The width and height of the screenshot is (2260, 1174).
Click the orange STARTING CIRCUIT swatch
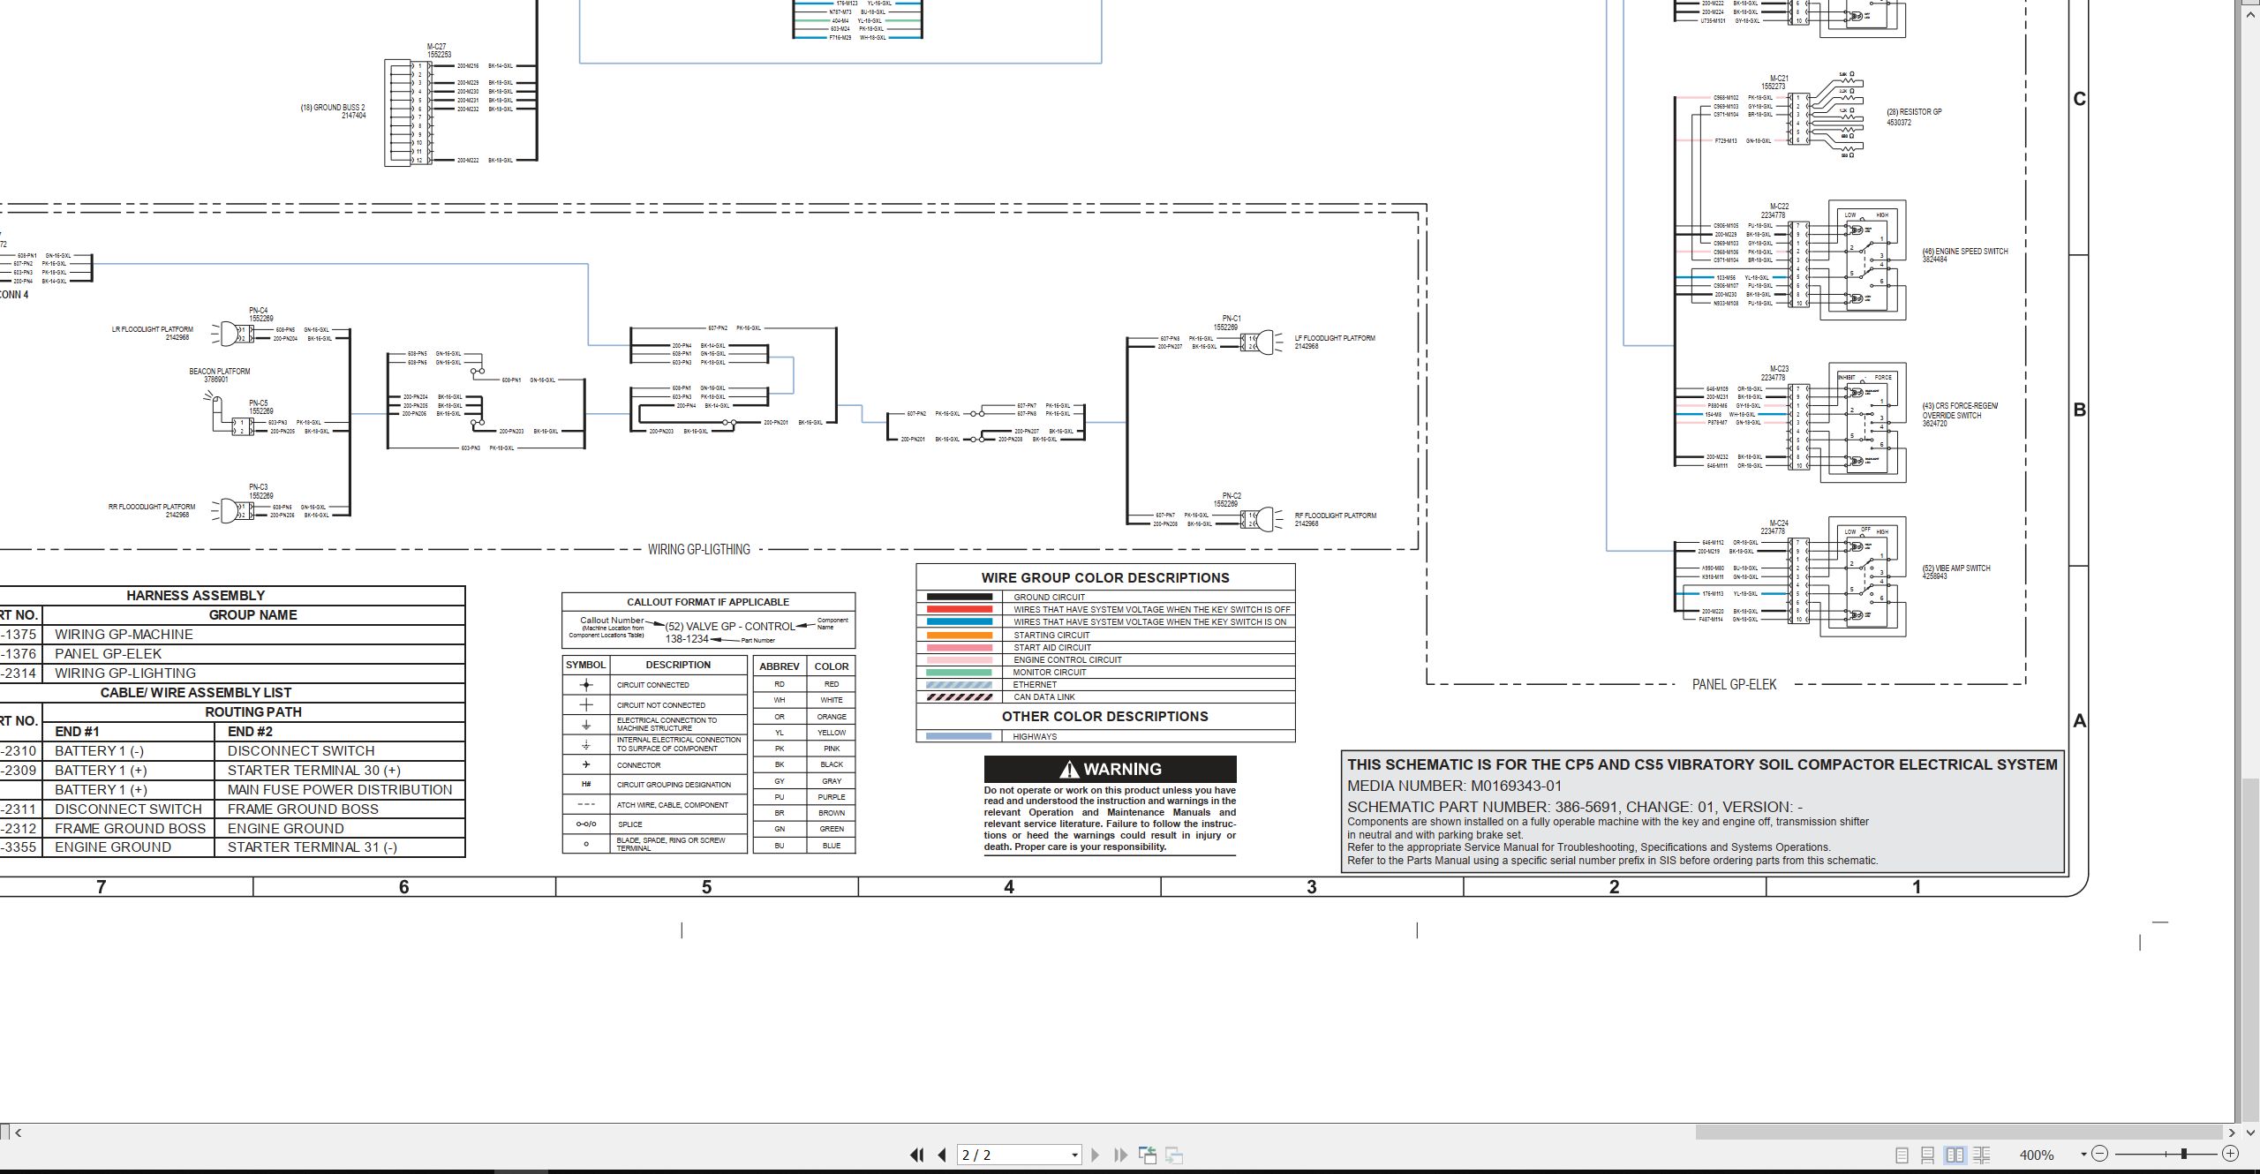(959, 635)
